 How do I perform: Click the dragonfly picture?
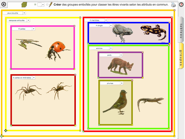click(29, 44)
